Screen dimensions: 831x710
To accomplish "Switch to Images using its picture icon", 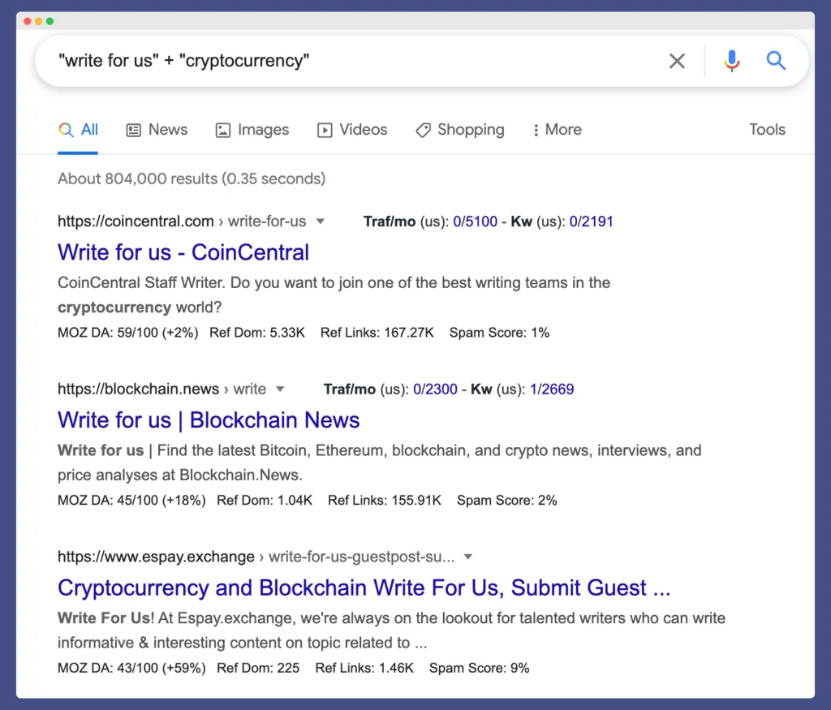I will pyautogui.click(x=222, y=130).
